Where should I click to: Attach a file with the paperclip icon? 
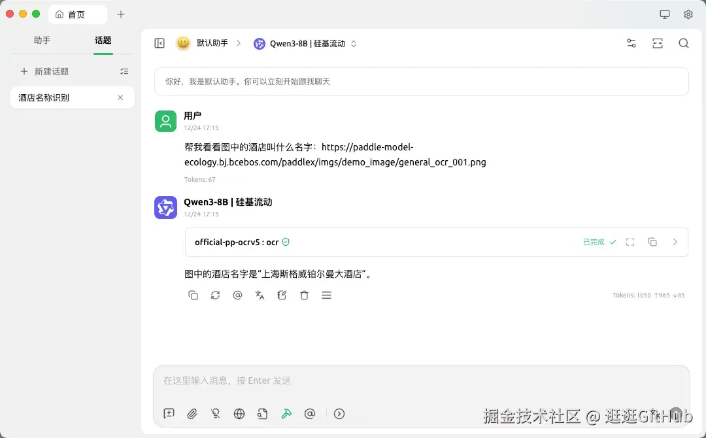(192, 414)
